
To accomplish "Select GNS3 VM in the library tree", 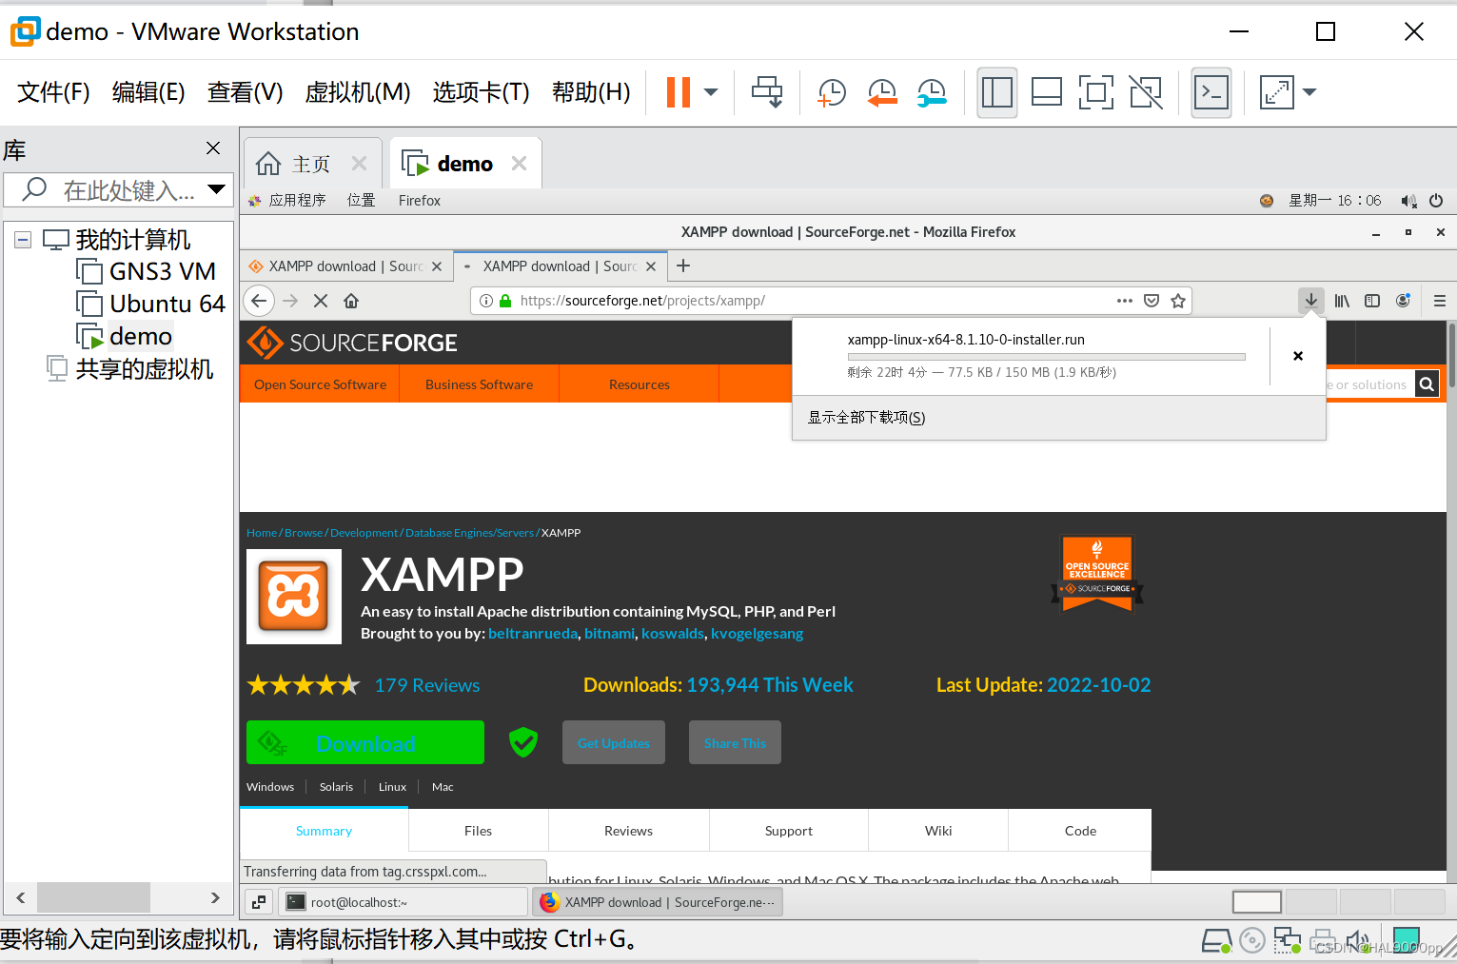I will (147, 272).
